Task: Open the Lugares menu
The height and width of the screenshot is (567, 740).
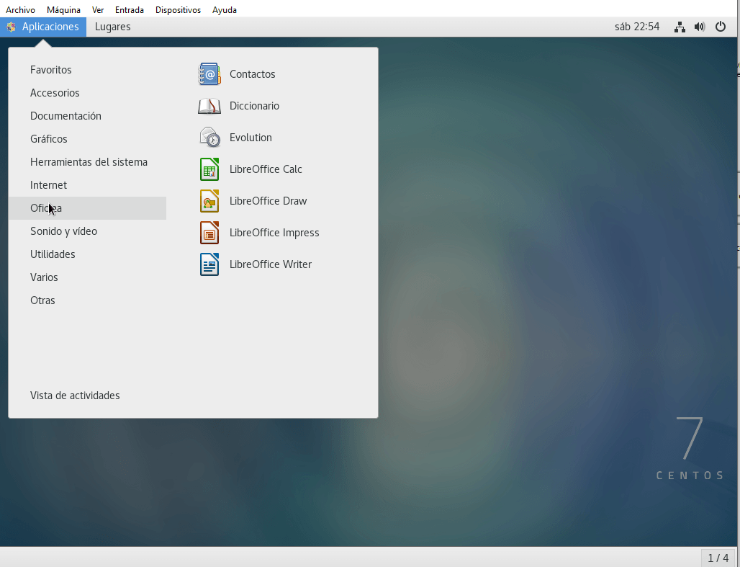Action: tap(113, 27)
